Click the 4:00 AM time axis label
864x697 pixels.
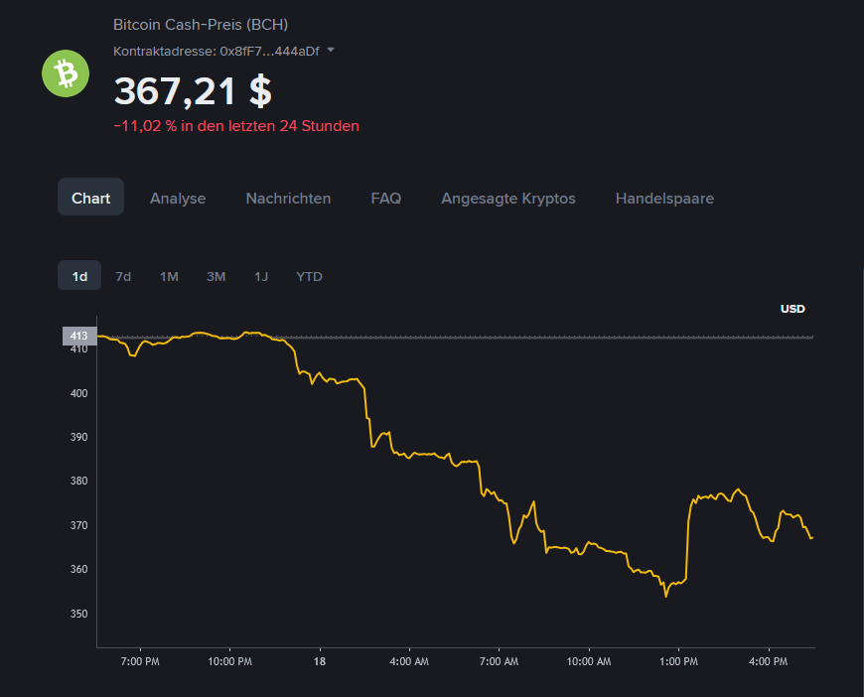pyautogui.click(x=409, y=661)
